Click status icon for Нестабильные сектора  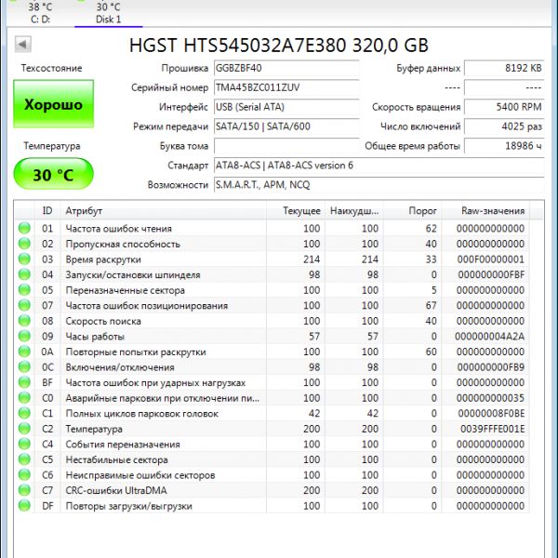tap(24, 459)
